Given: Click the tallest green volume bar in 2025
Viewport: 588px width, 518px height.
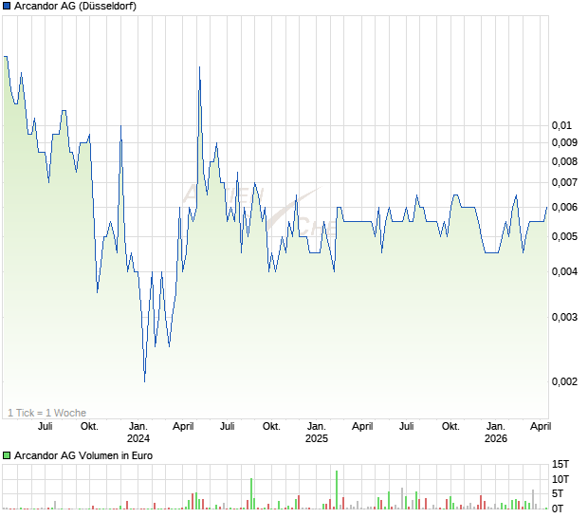Looking at the screenshot, I should pyautogui.click(x=337, y=490).
